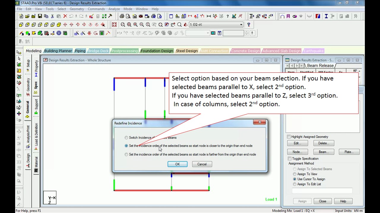
Task: Undo the last action
Action: point(72,16)
